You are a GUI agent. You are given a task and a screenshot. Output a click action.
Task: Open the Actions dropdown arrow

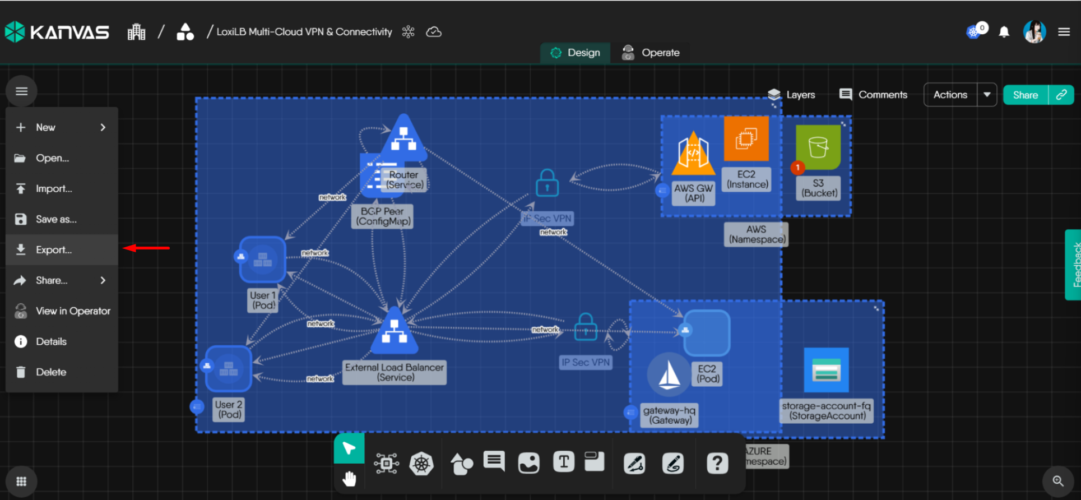click(x=987, y=95)
